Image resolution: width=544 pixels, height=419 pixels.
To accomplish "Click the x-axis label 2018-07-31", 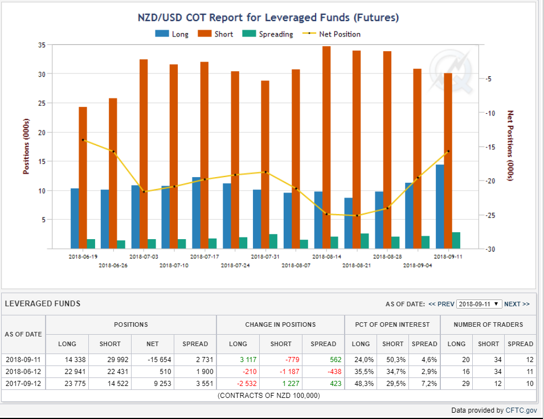I will pyautogui.click(x=265, y=257).
